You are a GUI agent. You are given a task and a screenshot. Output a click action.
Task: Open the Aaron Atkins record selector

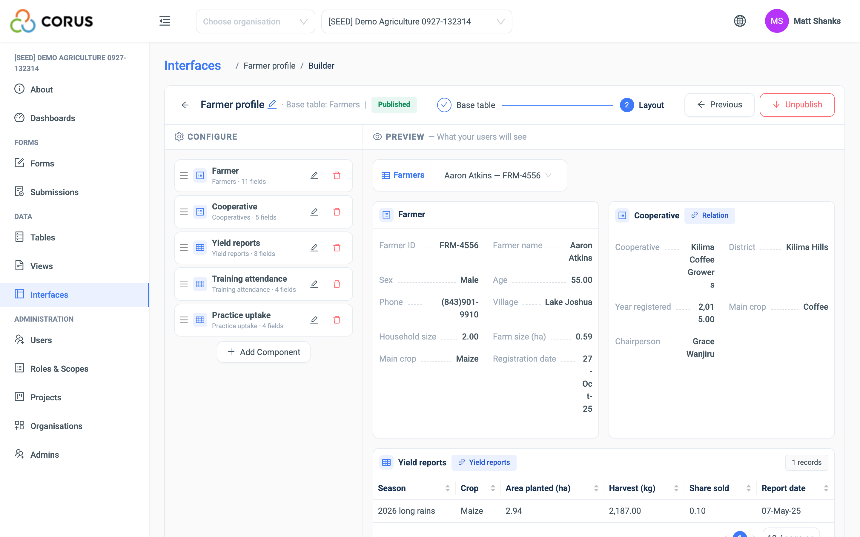[497, 175]
